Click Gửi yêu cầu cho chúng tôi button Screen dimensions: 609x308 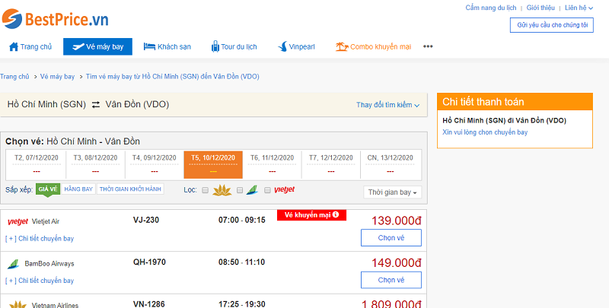[x=551, y=25]
